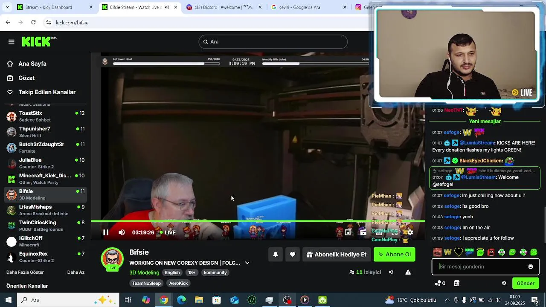
Task: Focus the Ara search box
Action: pyautogui.click(x=273, y=42)
